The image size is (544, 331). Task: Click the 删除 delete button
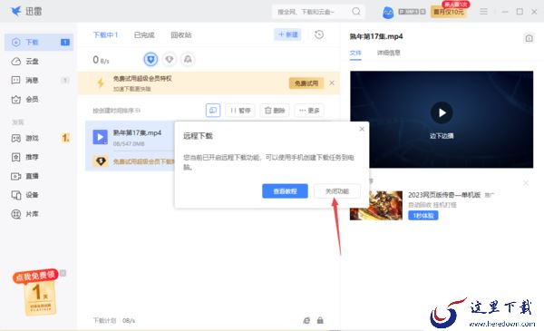click(275, 111)
